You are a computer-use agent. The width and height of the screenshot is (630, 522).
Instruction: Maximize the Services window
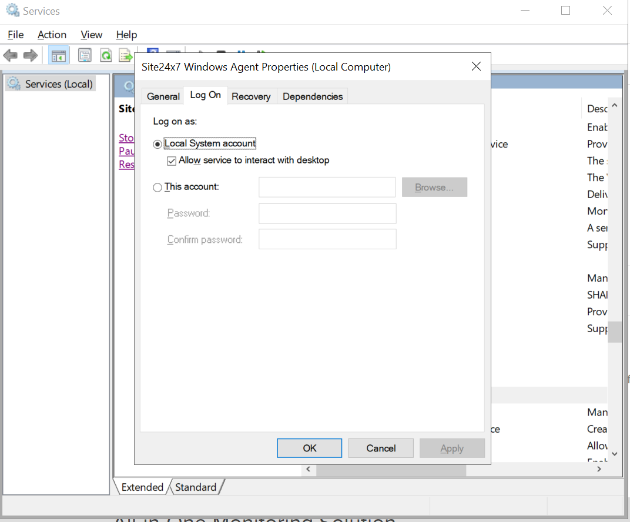click(x=566, y=11)
